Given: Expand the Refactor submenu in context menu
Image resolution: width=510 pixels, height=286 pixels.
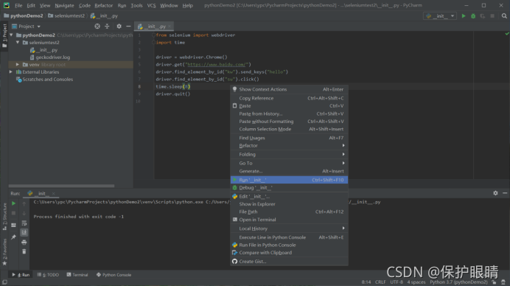Looking at the screenshot, I should 289,146.
